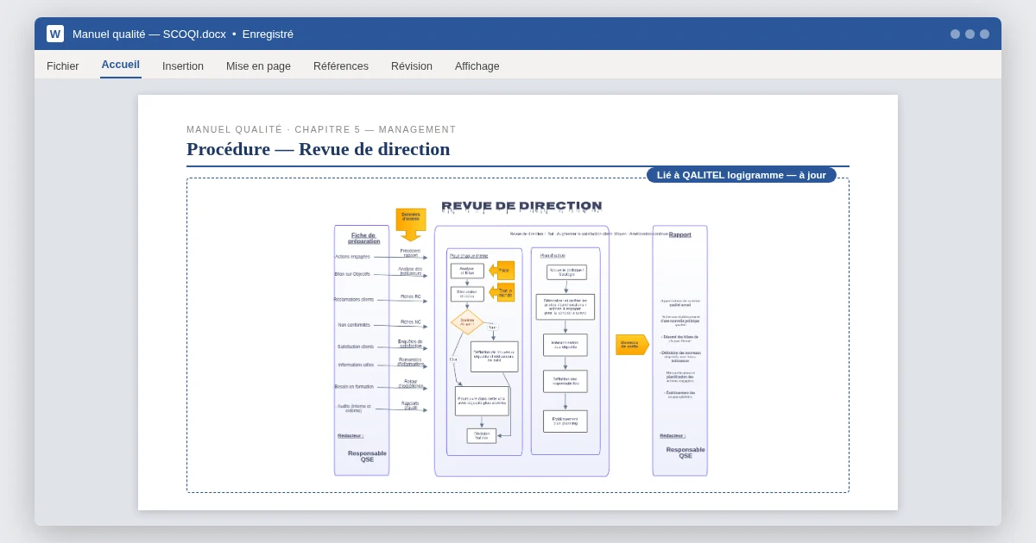Click the REVUE DE DIRECTION diagram title

click(522, 207)
